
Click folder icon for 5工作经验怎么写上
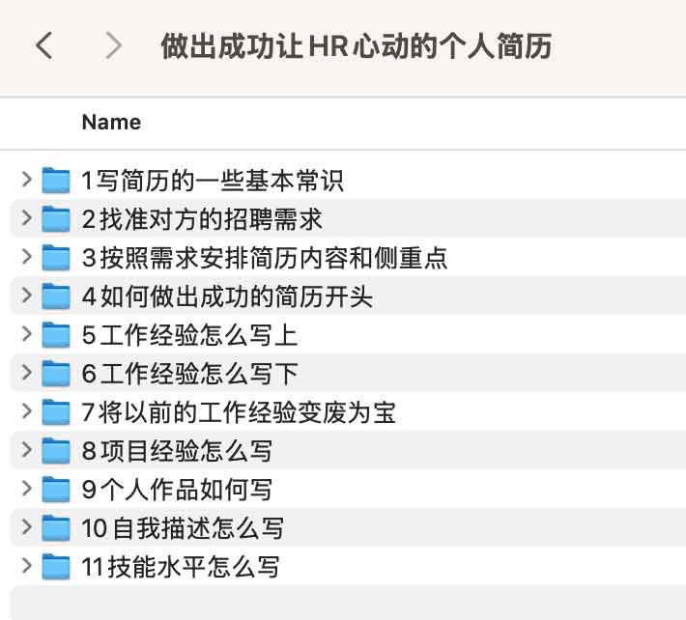point(57,335)
